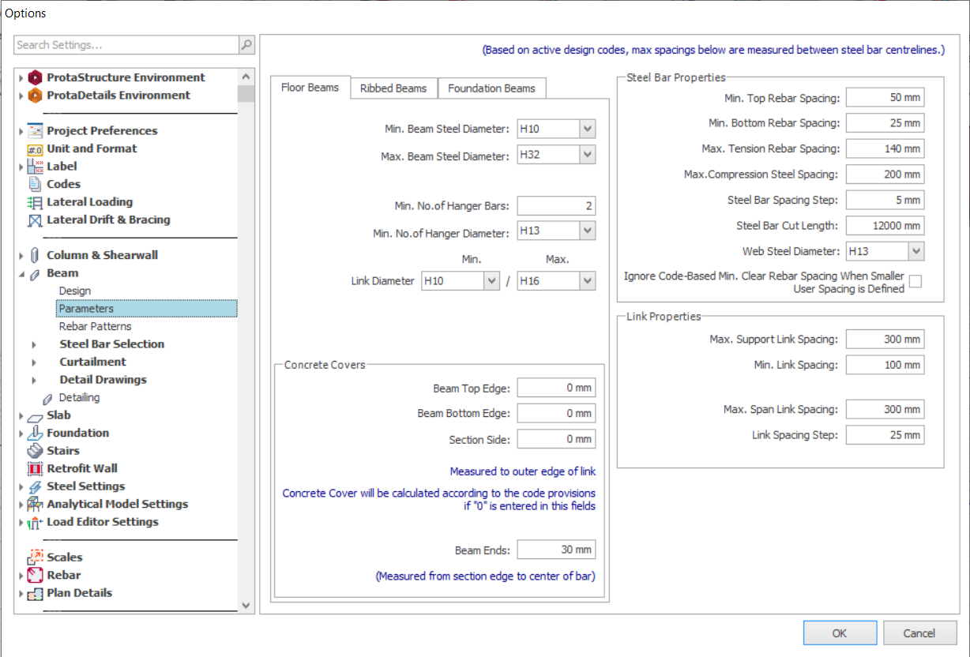Select Rebar Patterns in the tree

pos(96,326)
